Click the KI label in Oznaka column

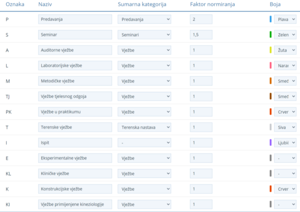(x=8, y=204)
